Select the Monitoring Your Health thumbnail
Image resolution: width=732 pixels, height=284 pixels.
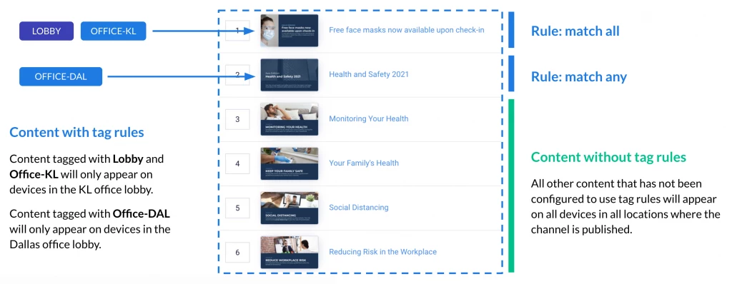[290, 119]
